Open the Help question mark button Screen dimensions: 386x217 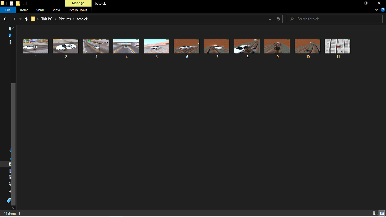(383, 10)
